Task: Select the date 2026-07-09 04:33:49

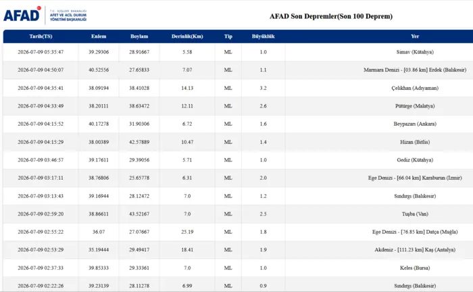Action: [41, 106]
